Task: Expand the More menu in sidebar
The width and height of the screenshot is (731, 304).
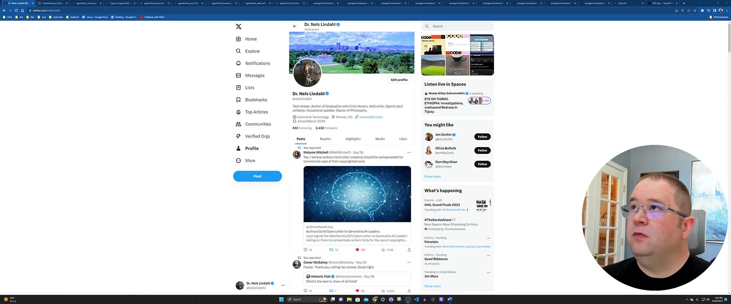Action: (x=246, y=161)
